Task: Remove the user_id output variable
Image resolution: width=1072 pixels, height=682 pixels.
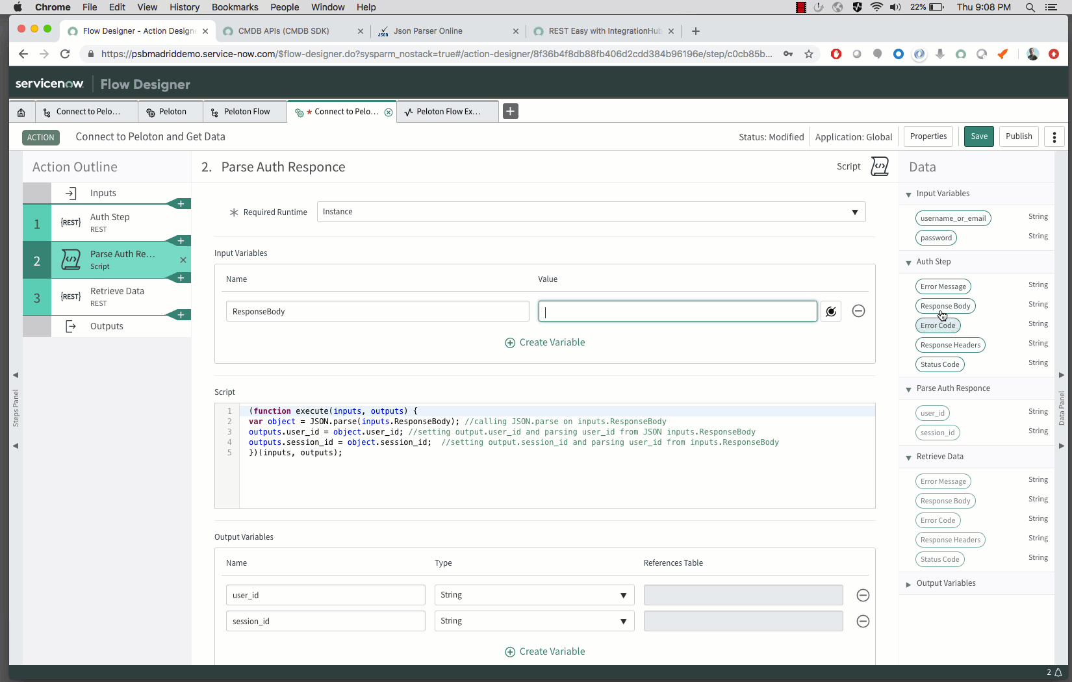Action: pyautogui.click(x=863, y=595)
